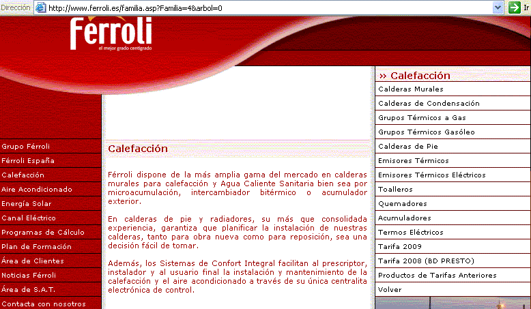Image resolution: width=531 pixels, height=309 pixels.
Task: Click Volver link in right panel
Action: (x=390, y=290)
